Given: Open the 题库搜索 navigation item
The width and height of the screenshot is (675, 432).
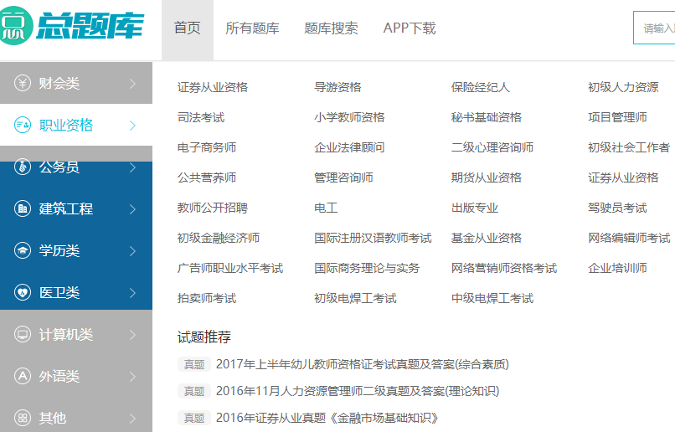Looking at the screenshot, I should click(x=331, y=28).
